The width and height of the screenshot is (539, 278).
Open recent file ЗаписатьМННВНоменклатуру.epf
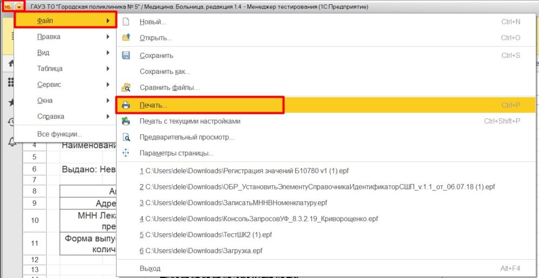233,202
